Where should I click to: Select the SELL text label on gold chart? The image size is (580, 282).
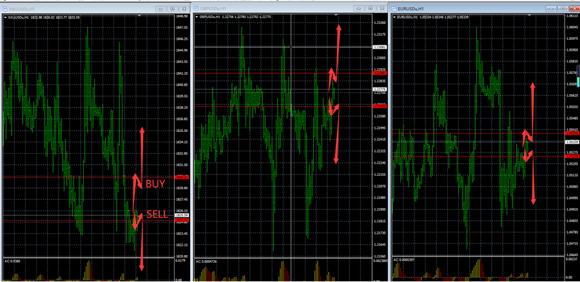pos(157,213)
